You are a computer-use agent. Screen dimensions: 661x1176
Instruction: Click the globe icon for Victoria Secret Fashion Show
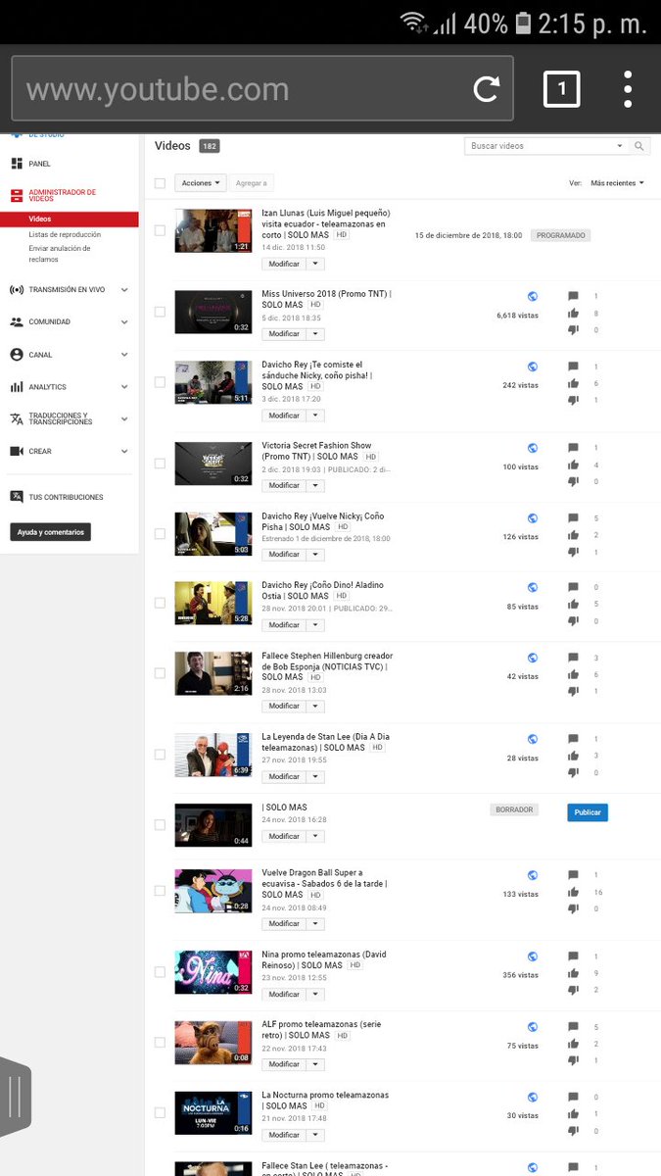533,448
